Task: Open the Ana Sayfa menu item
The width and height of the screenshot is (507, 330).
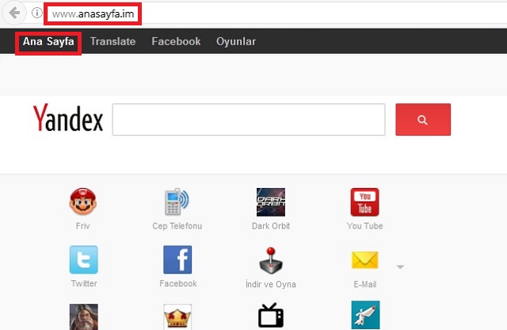Action: [x=48, y=41]
